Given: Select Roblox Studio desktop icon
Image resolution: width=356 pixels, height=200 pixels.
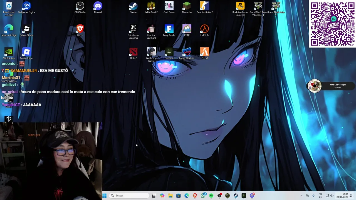Looking at the screenshot, I should tap(27, 30).
